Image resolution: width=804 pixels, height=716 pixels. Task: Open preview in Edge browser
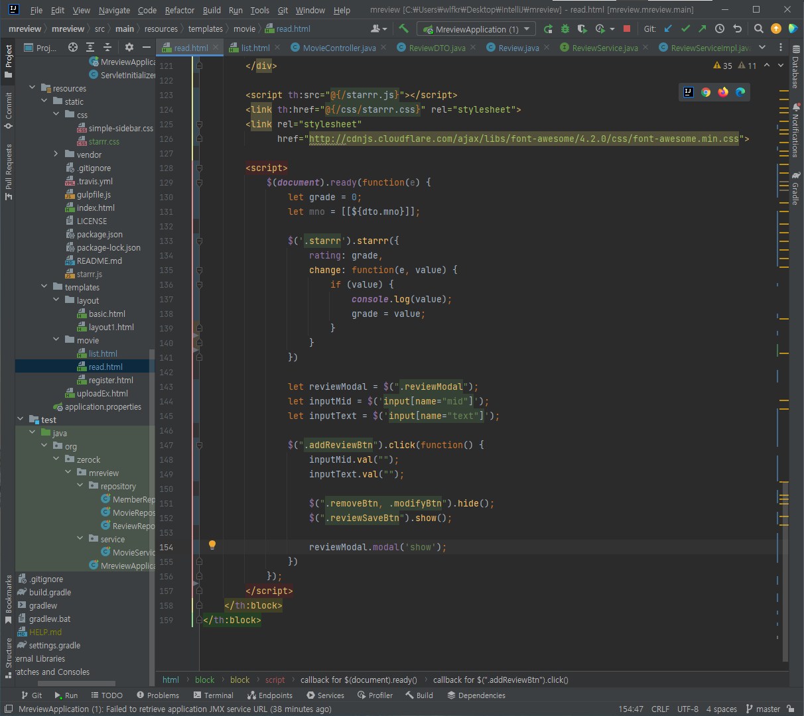(x=740, y=92)
